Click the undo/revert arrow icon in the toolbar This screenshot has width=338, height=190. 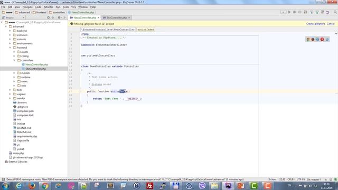(x=327, y=12)
